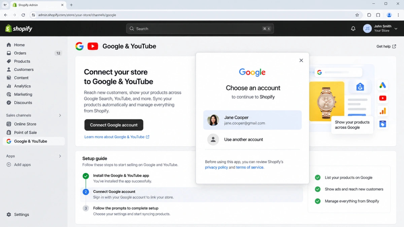The width and height of the screenshot is (404, 227).
Task: Click the Install the Google & YouTube app step
Action: [121, 176]
